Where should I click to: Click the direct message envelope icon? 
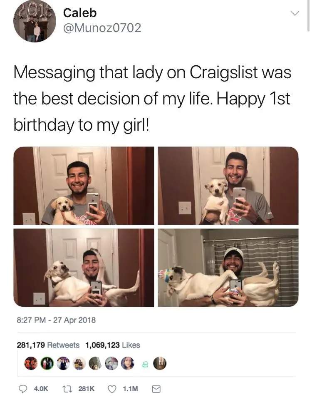[x=156, y=389]
